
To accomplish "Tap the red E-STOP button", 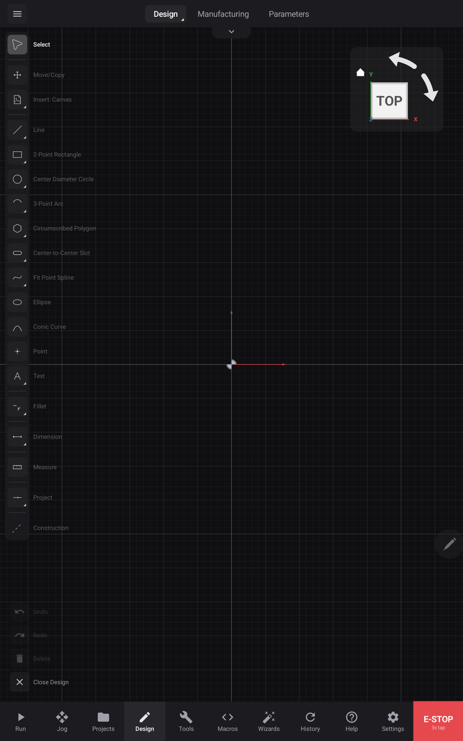I will tap(438, 721).
